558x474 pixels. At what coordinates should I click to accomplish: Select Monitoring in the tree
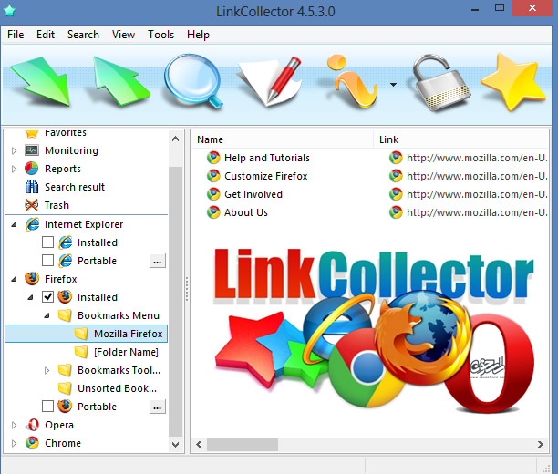pos(71,150)
